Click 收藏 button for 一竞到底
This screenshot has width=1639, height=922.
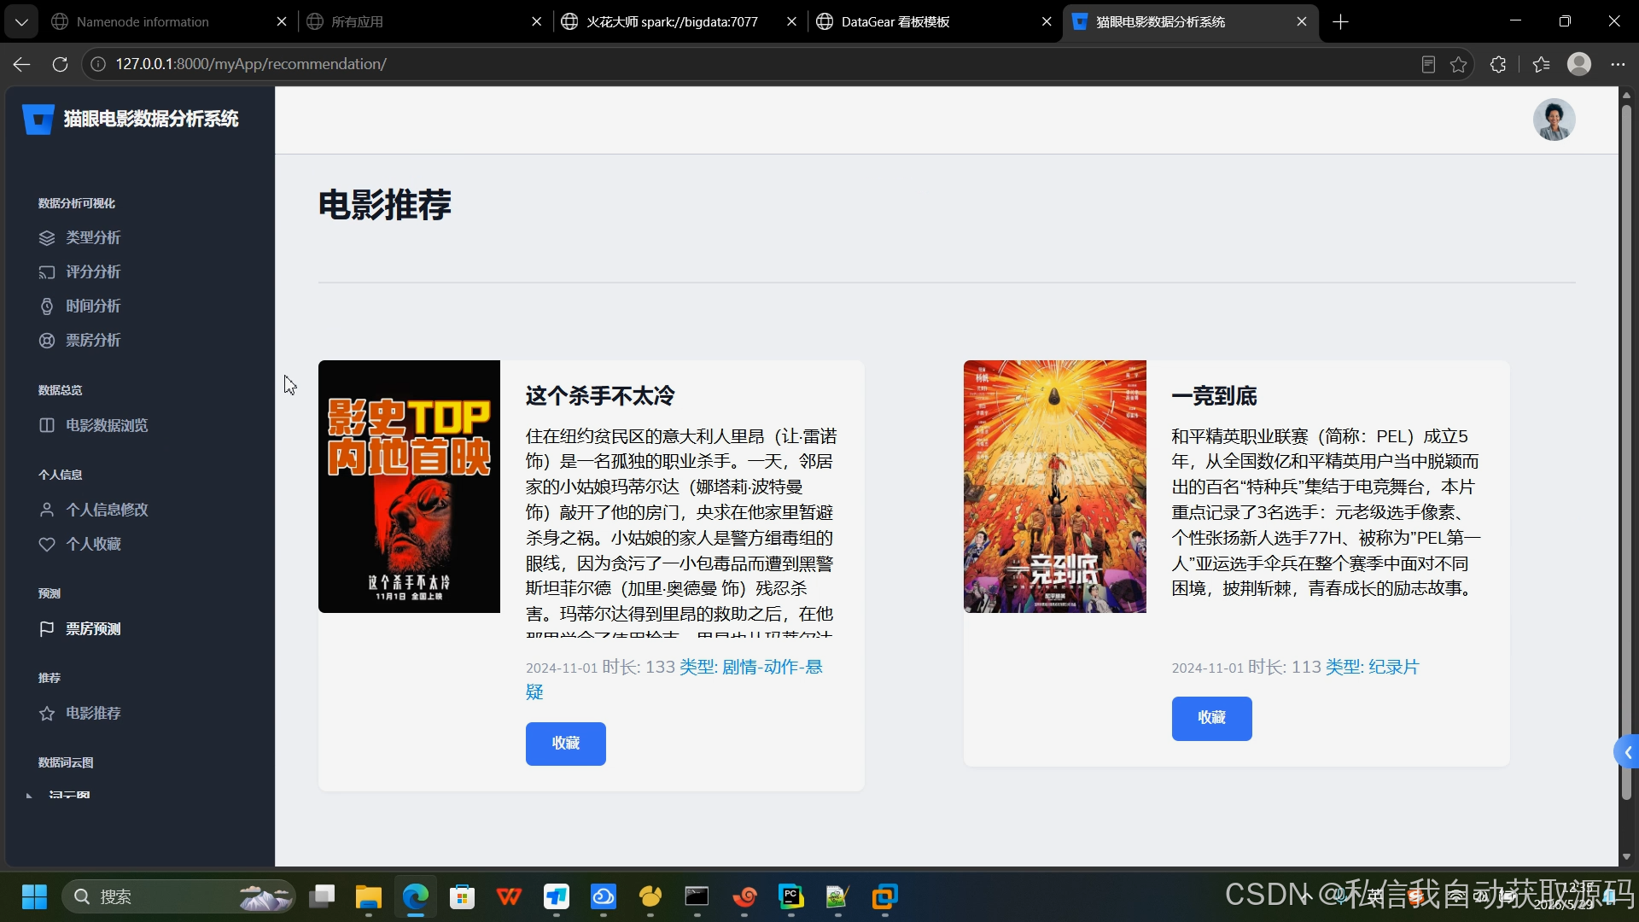pyautogui.click(x=1211, y=718)
